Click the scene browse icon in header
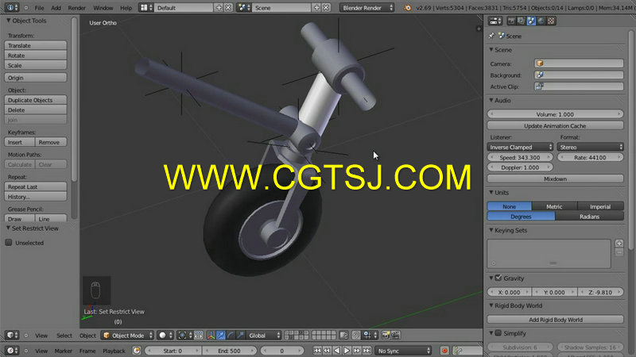636x357 pixels. (x=243, y=7)
